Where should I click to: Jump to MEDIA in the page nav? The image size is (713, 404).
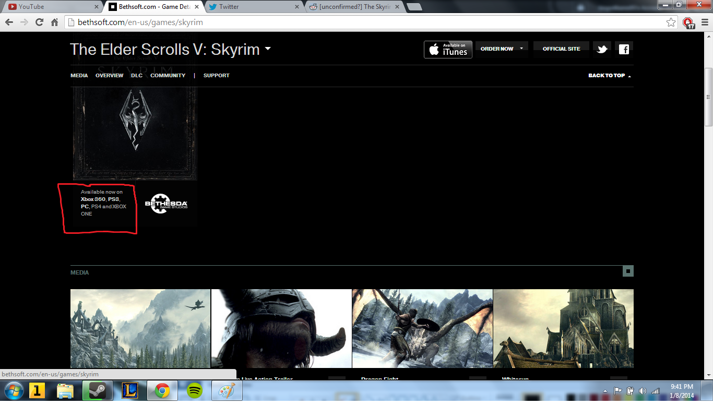tap(79, 76)
